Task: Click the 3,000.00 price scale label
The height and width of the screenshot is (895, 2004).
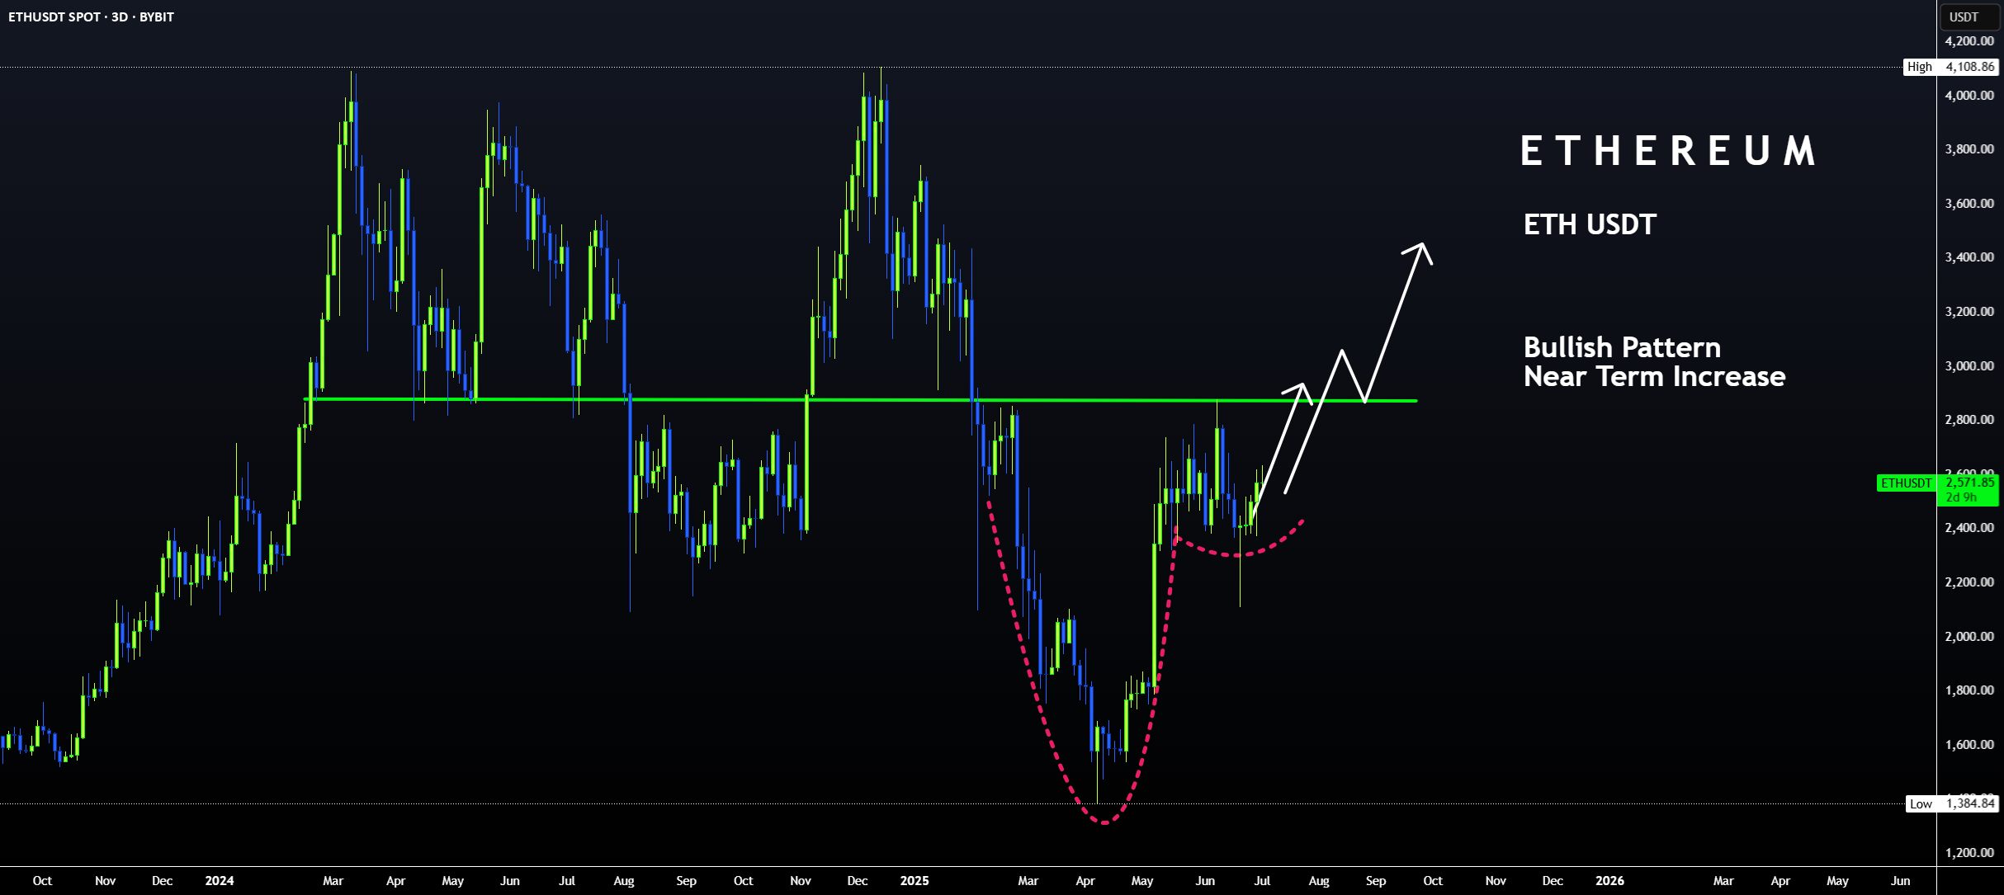Action: (x=1969, y=366)
